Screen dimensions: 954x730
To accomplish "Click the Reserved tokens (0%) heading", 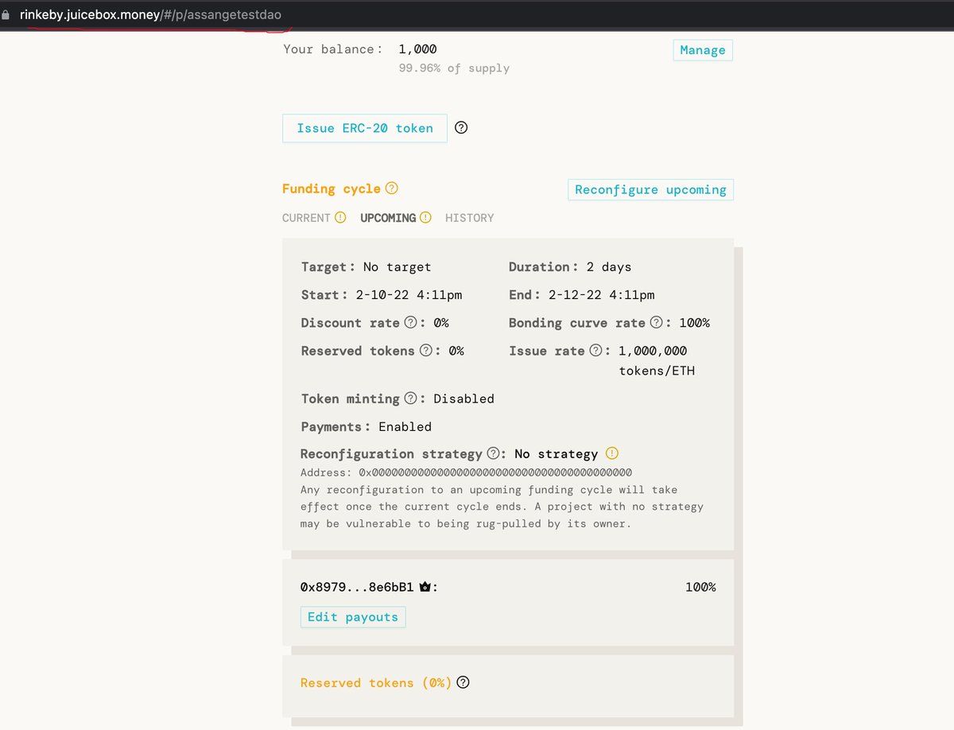I will click(376, 683).
